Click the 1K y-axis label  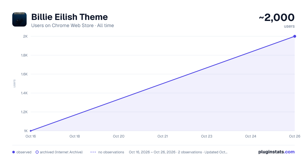click(x=26, y=131)
